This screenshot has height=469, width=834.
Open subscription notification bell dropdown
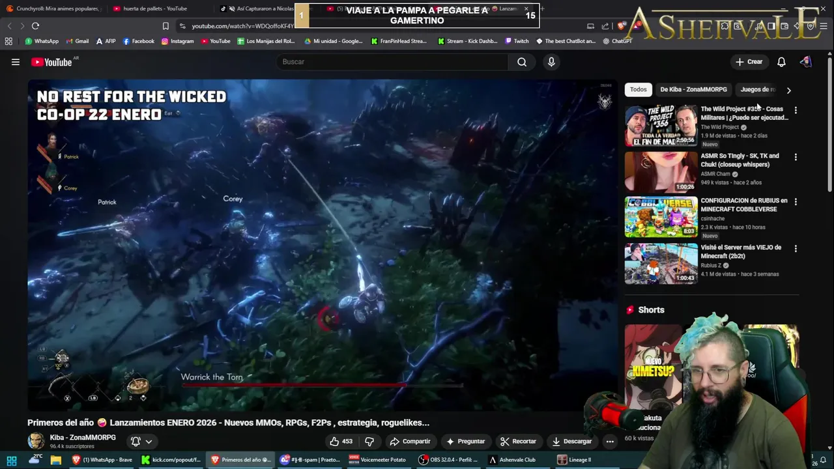(x=141, y=441)
